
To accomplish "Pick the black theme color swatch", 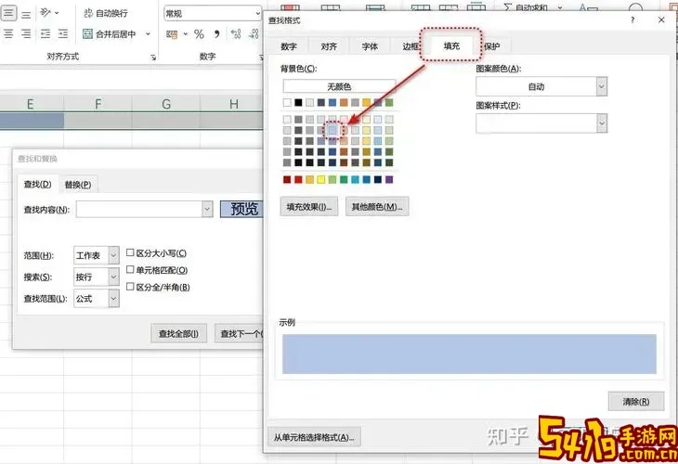I will point(298,102).
